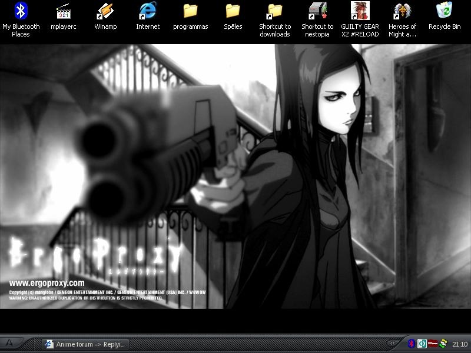Select the mplayerc desktop shortcut
This screenshot has width=471, height=353.
(x=64, y=16)
